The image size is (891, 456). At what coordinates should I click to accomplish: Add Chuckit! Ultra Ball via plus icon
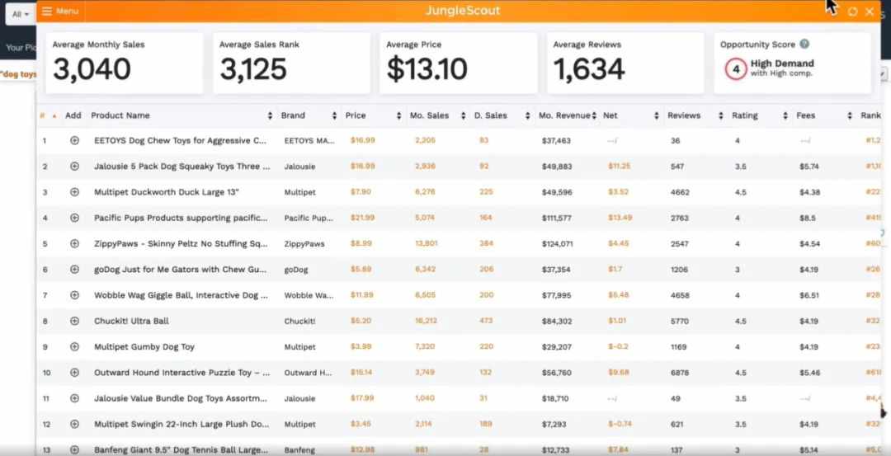pos(74,321)
